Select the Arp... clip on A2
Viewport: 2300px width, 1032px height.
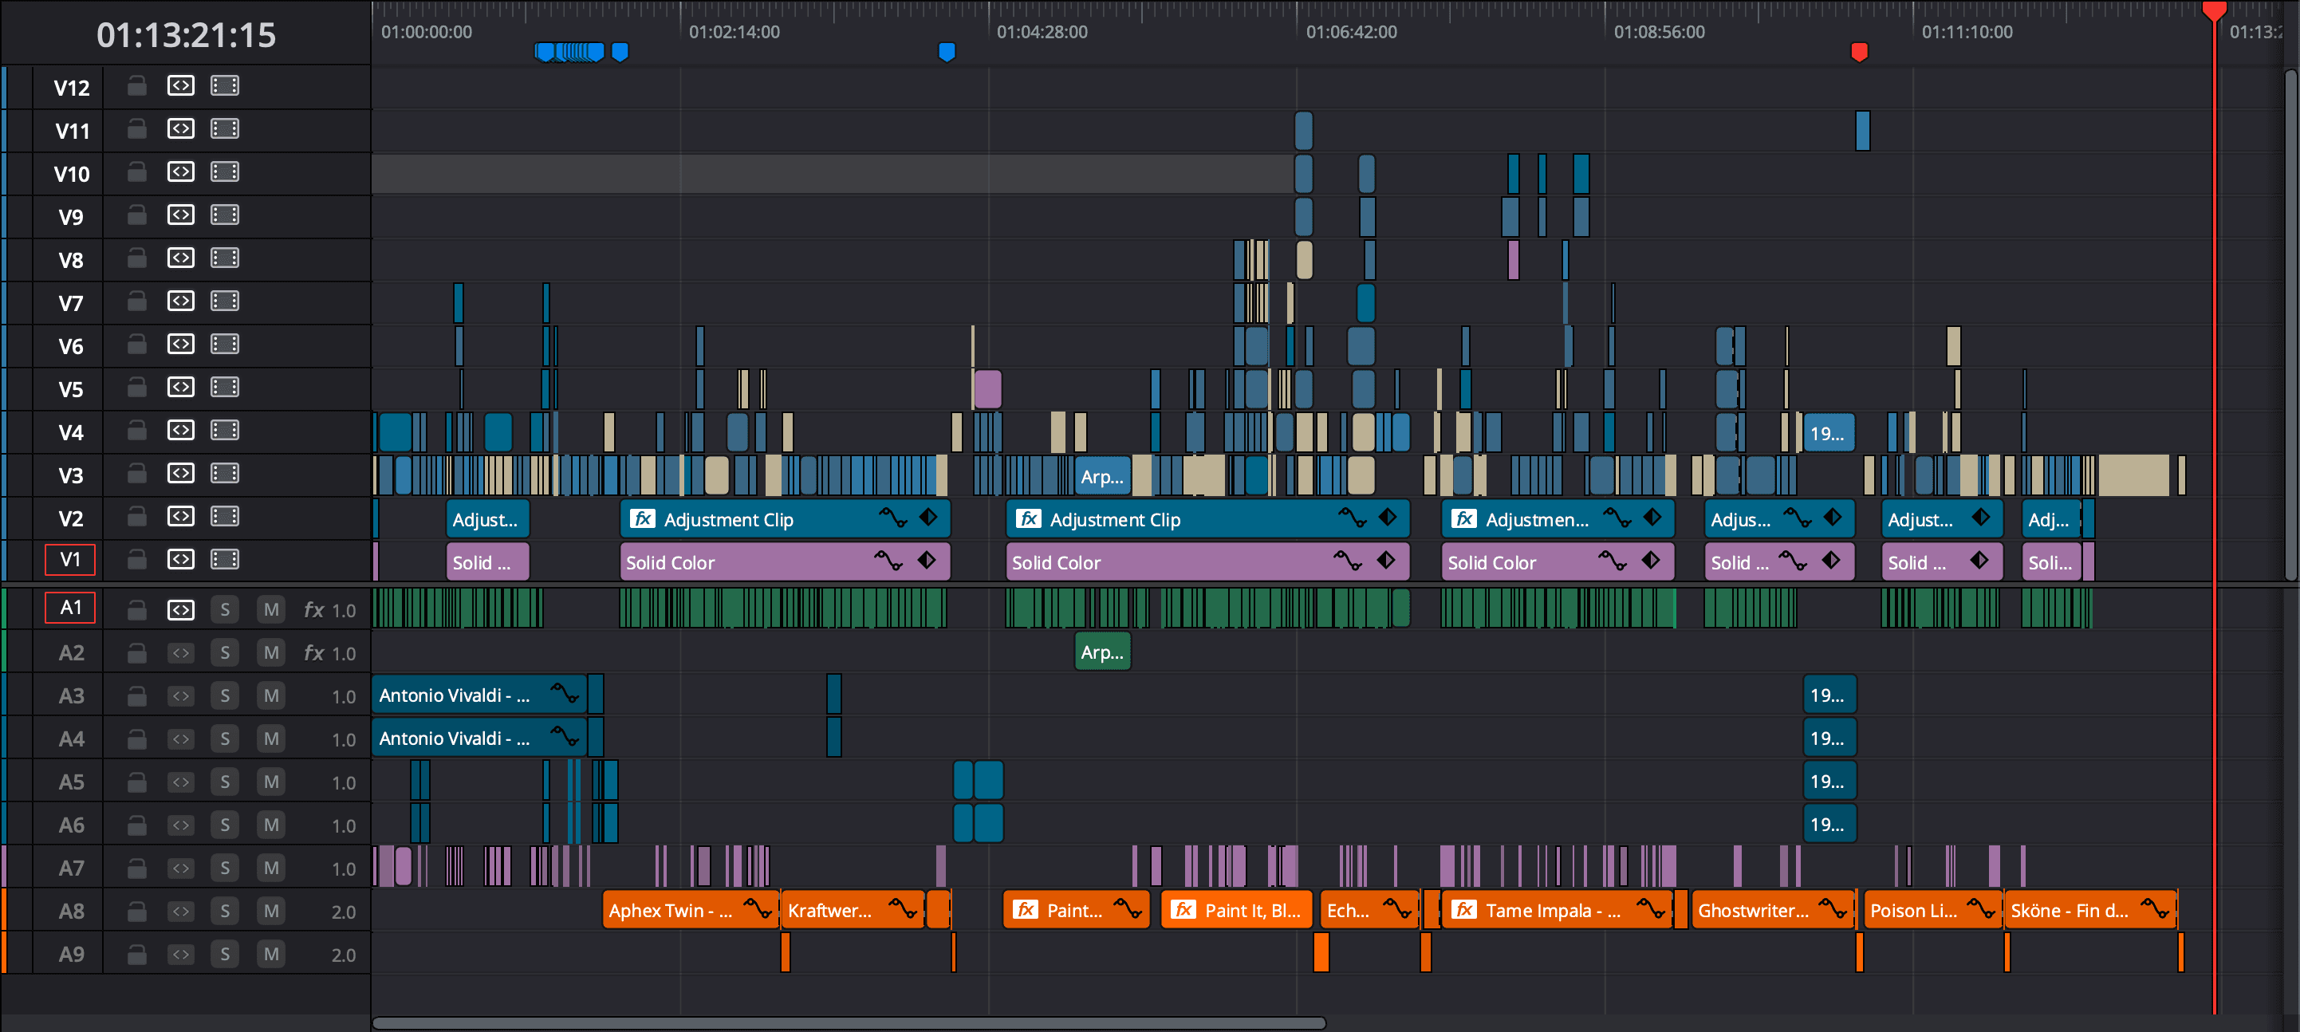tap(1102, 652)
